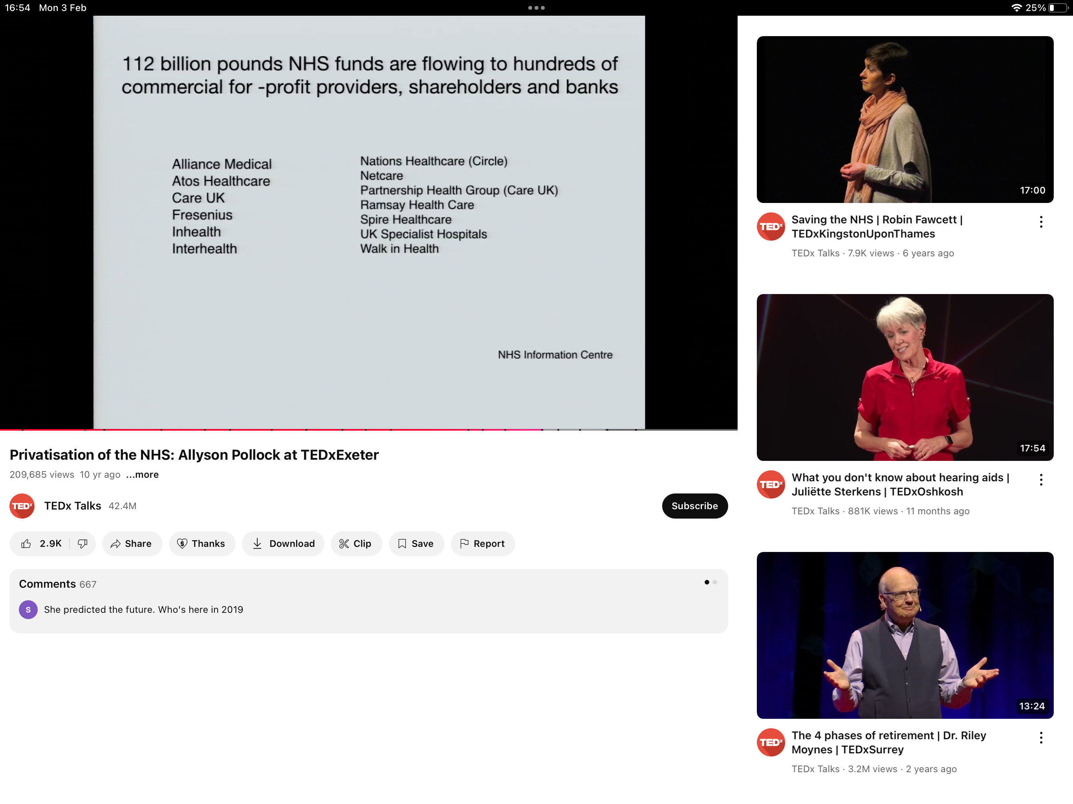
Task: Like the video with thumbs up icon
Action: point(26,544)
